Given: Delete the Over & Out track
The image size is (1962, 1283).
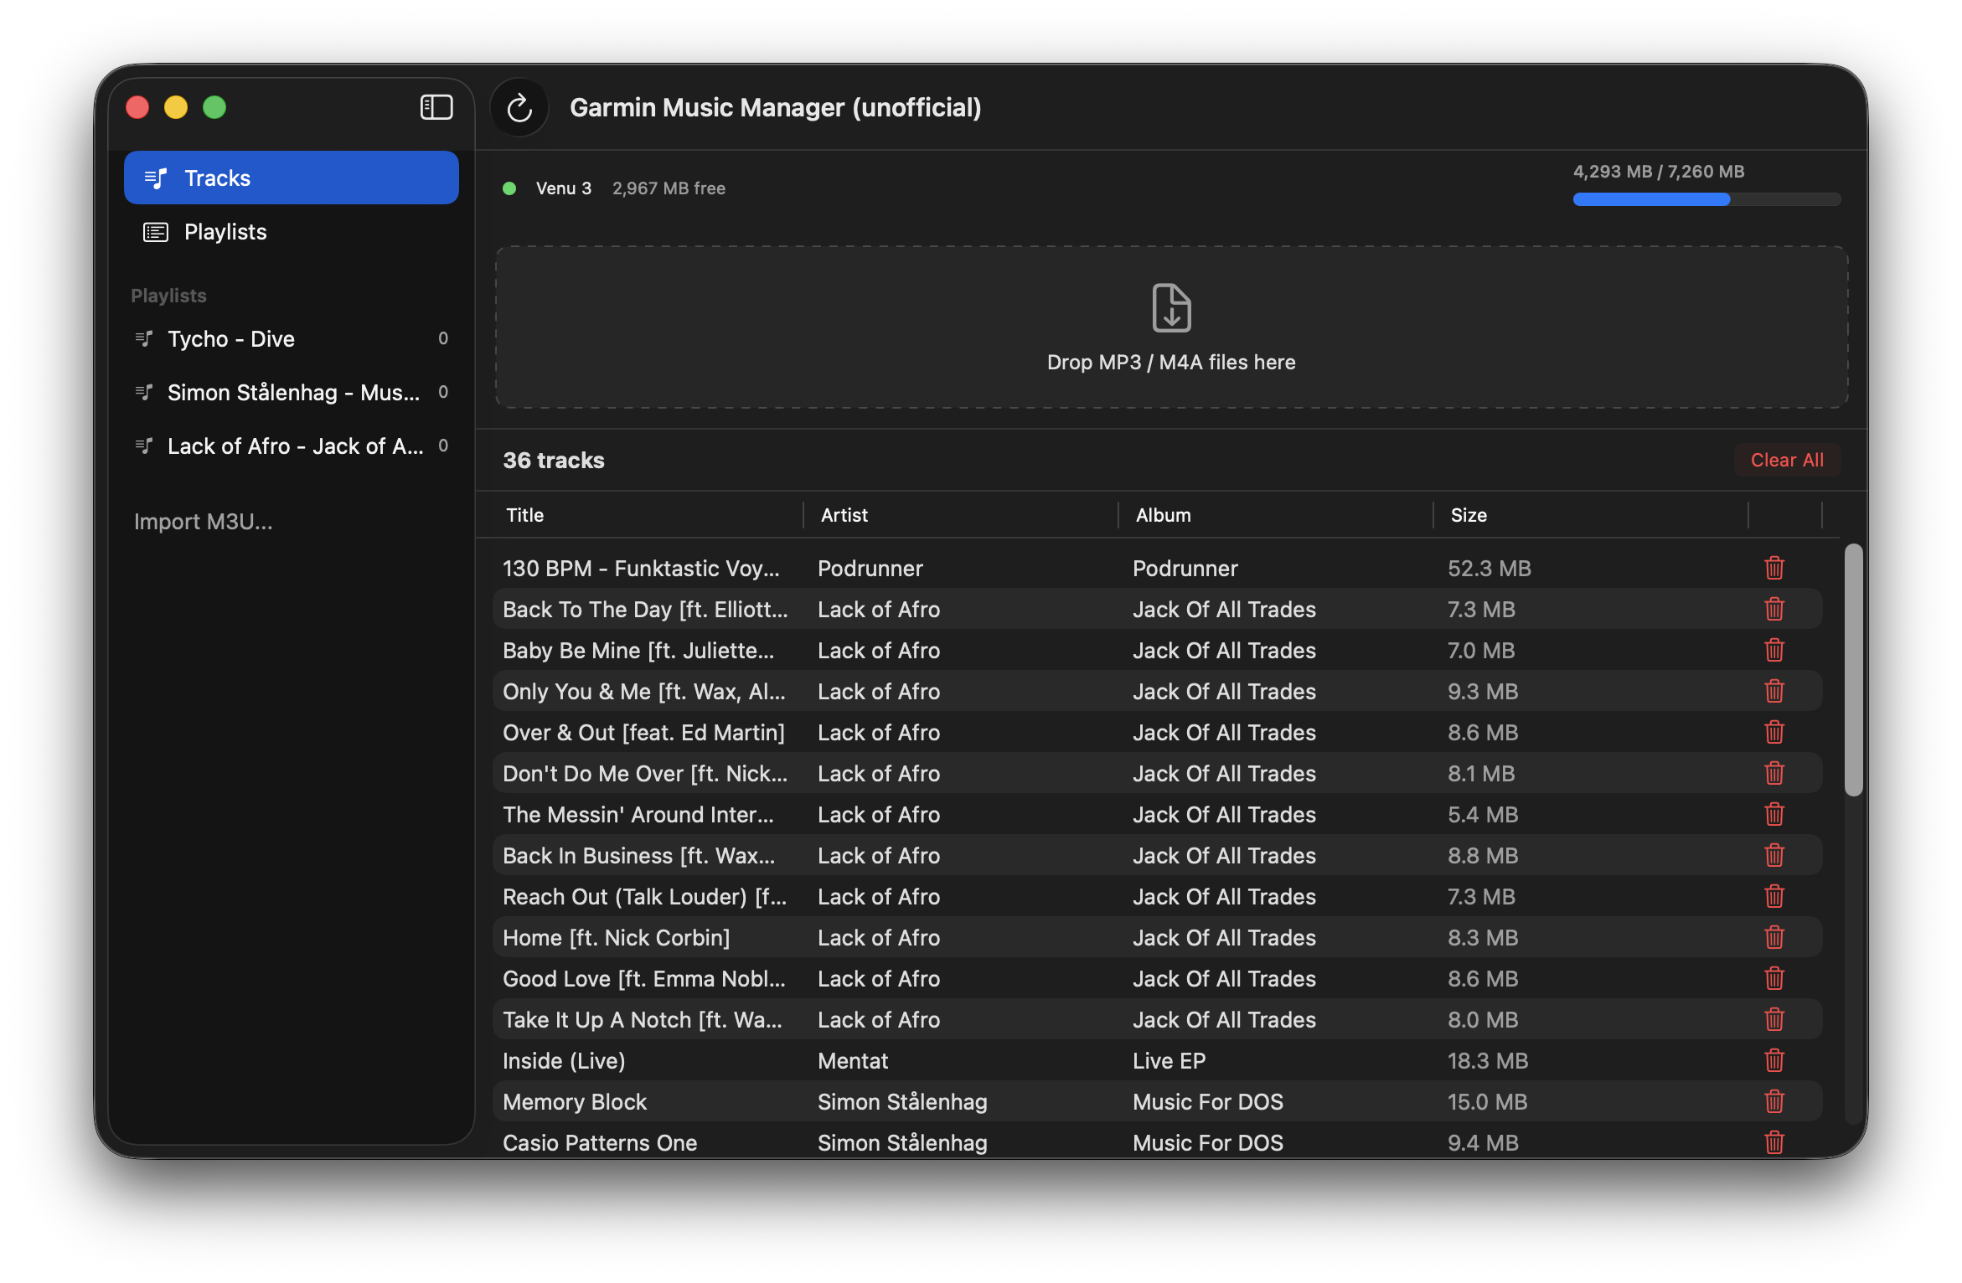Looking at the screenshot, I should pos(1774,732).
